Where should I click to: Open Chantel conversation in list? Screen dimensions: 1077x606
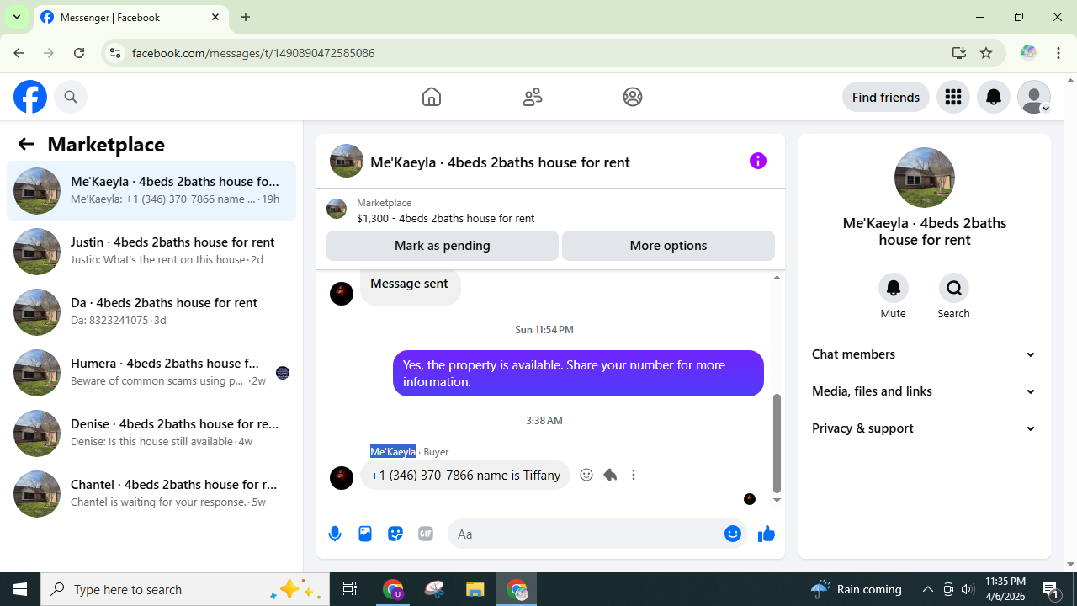click(x=151, y=494)
